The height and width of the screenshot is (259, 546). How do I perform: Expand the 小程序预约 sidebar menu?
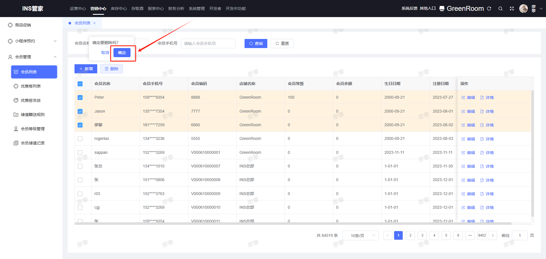31,41
